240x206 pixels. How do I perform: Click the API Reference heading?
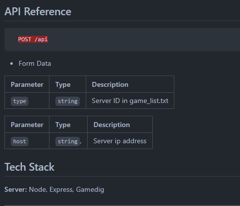[x=38, y=12]
